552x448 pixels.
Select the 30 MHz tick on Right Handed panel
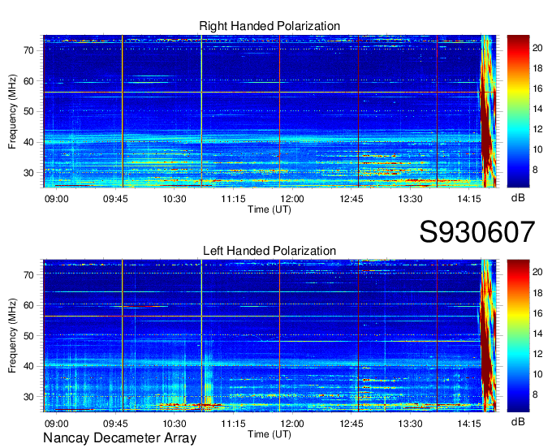(x=28, y=173)
